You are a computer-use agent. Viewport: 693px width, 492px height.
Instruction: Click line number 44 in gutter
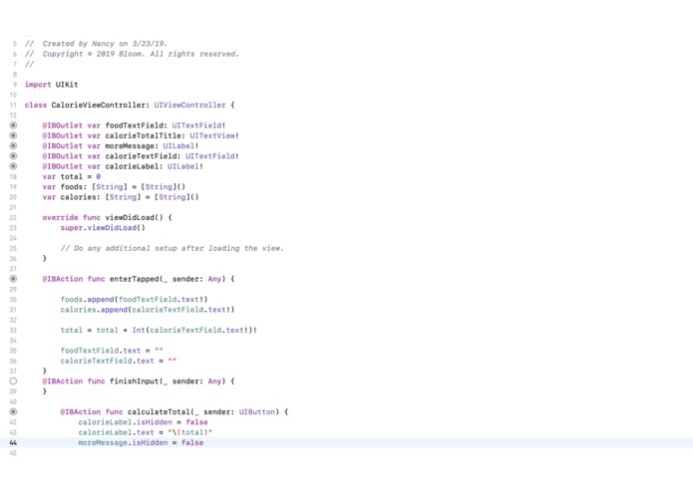pos(13,442)
